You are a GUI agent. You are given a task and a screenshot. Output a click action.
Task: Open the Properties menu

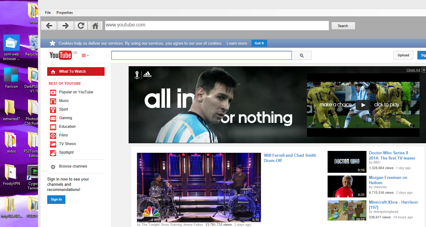(x=64, y=13)
